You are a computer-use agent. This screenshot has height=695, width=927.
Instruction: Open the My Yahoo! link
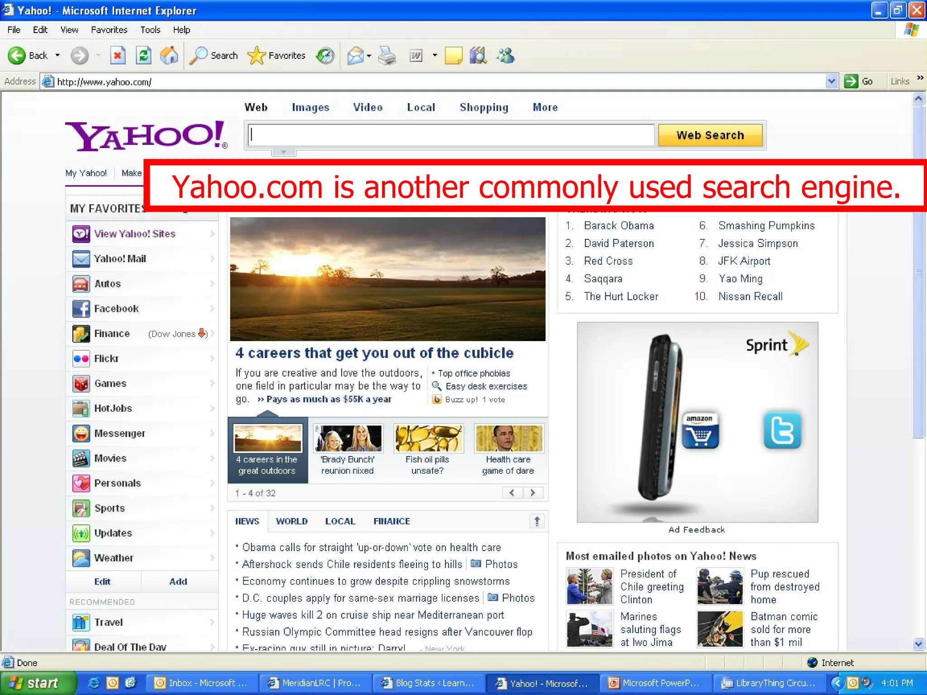click(x=86, y=173)
